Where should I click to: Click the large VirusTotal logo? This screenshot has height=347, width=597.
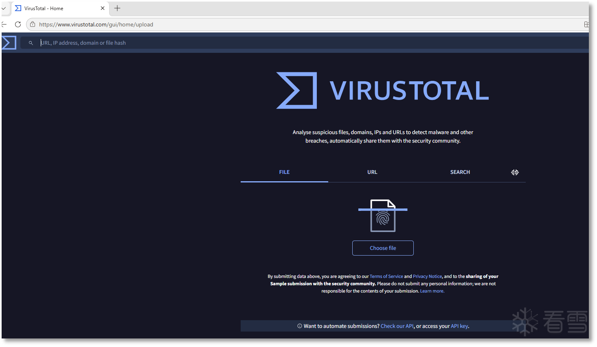pyautogui.click(x=382, y=90)
